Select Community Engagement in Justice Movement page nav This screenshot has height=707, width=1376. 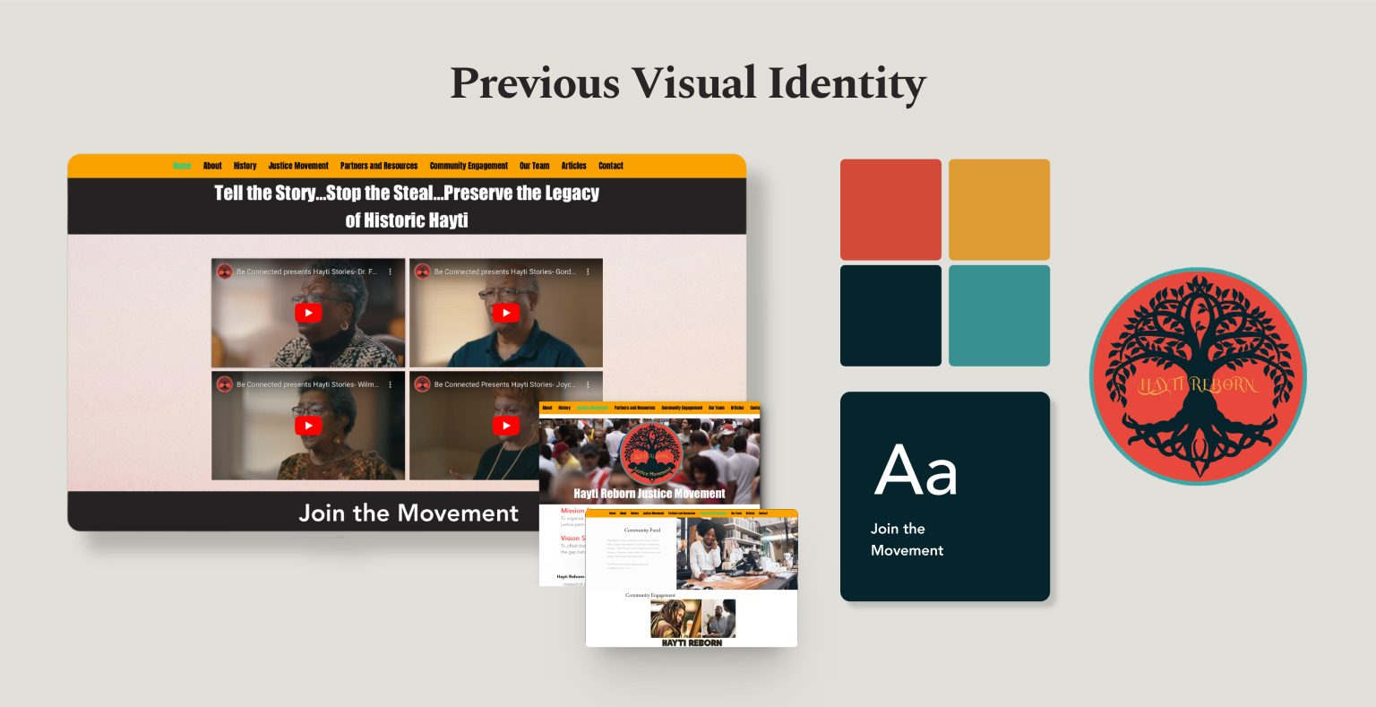click(x=682, y=408)
